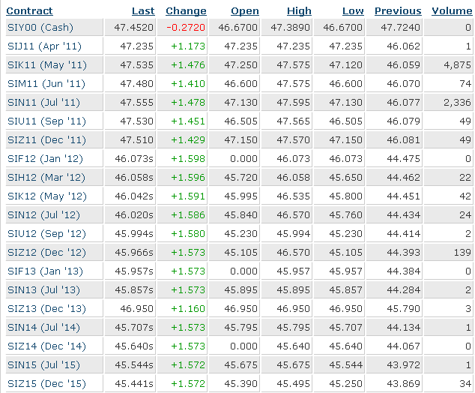Open the SIZ13 (Dec '13) contract
Viewport: 475px width, 393px height.
[46, 309]
